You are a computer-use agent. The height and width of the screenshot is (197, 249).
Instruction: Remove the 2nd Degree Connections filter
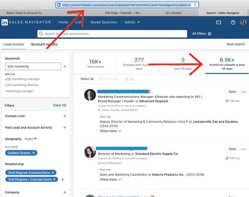pos(53,172)
